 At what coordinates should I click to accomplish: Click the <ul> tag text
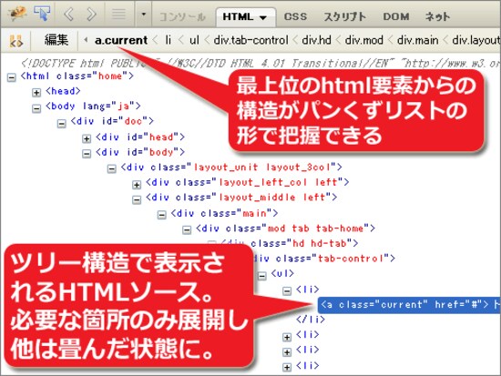(x=282, y=273)
